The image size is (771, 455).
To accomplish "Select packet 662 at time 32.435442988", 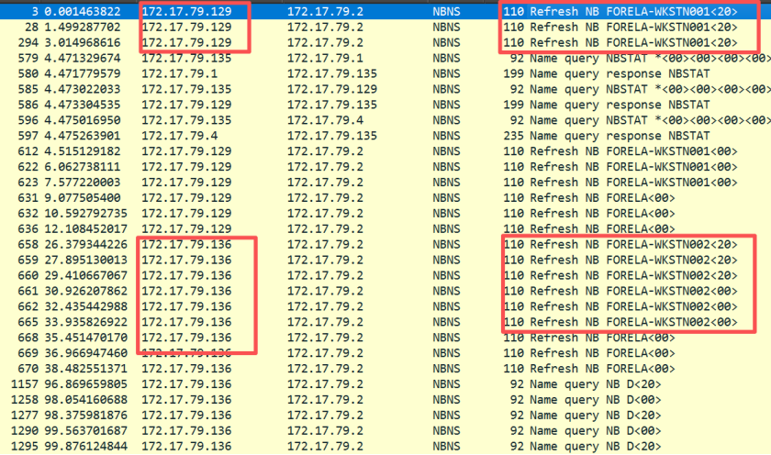I will point(385,306).
